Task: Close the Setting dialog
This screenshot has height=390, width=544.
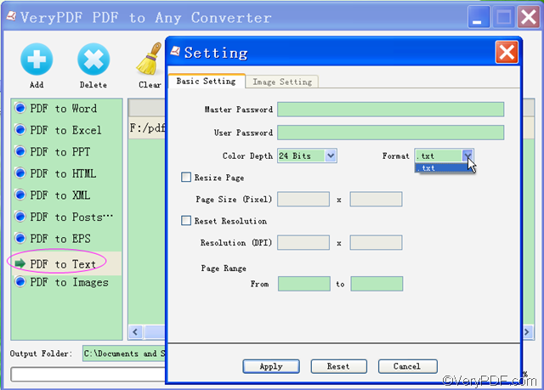Action: [507, 53]
